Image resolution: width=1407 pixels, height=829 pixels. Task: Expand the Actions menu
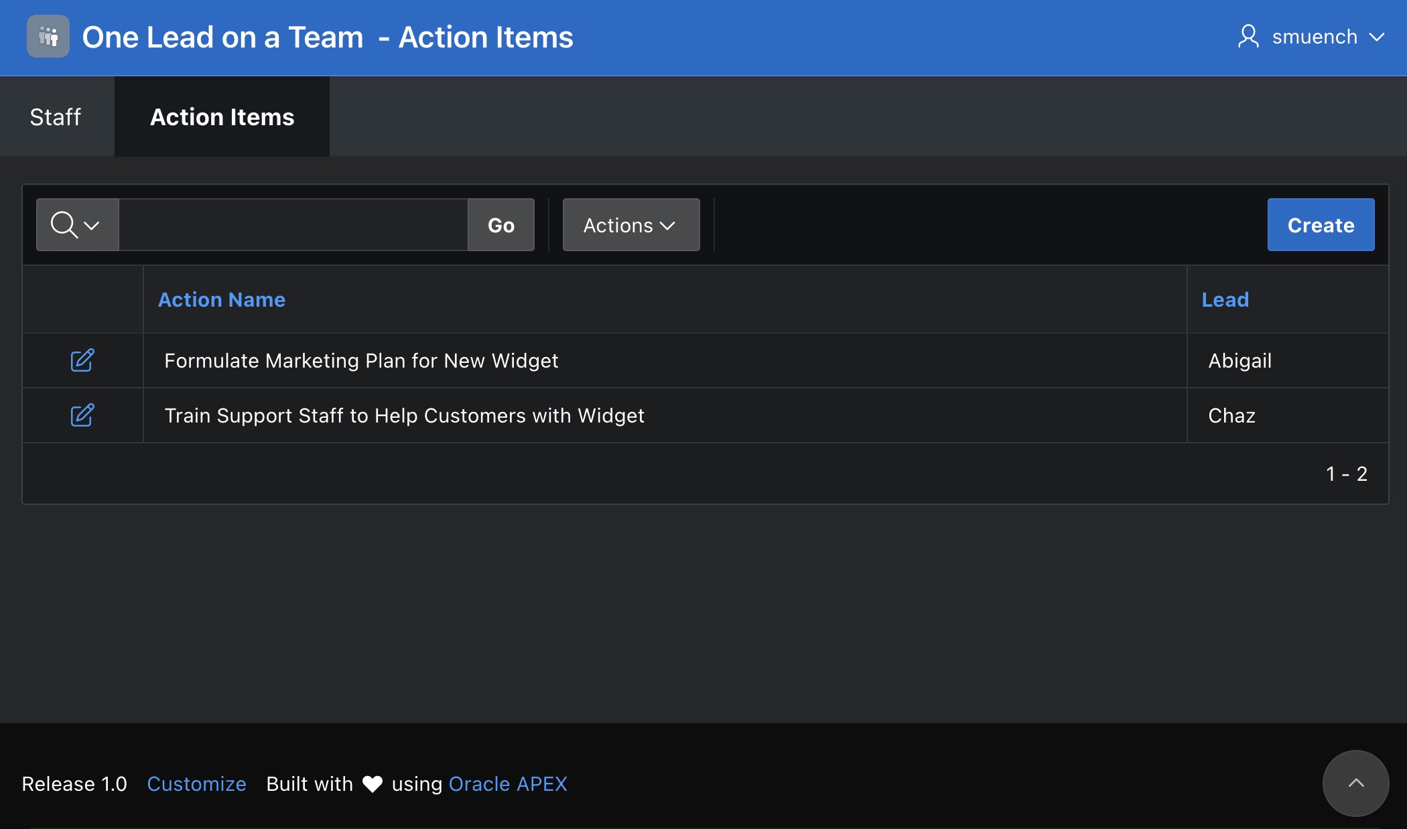coord(630,225)
